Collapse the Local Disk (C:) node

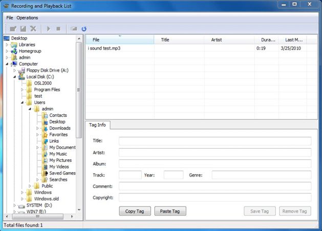[x=15, y=77]
